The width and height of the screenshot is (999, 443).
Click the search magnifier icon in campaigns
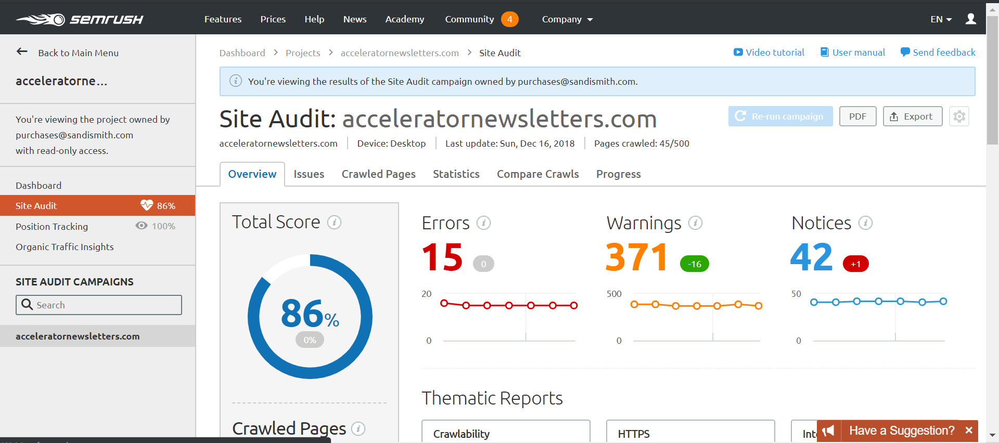click(x=27, y=305)
